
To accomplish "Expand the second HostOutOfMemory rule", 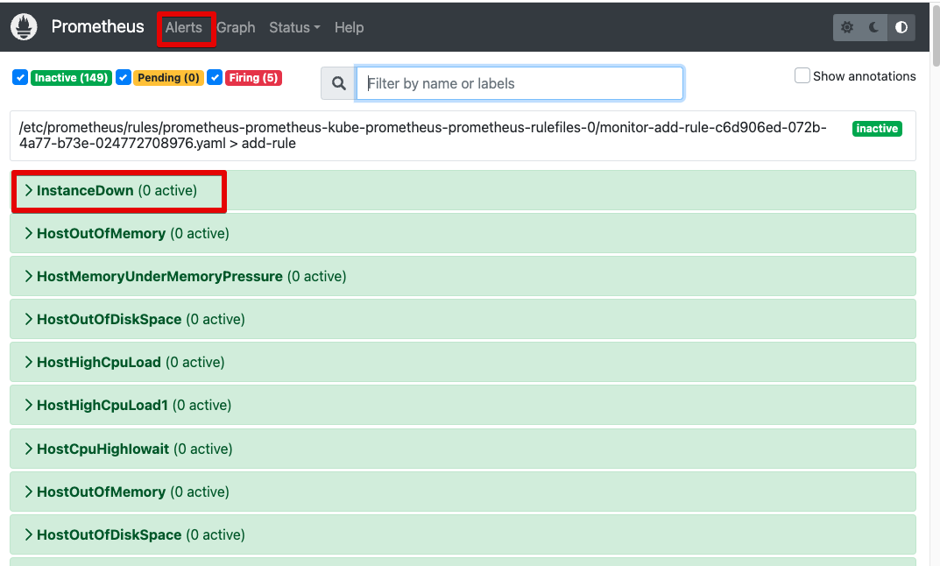I will point(463,492).
